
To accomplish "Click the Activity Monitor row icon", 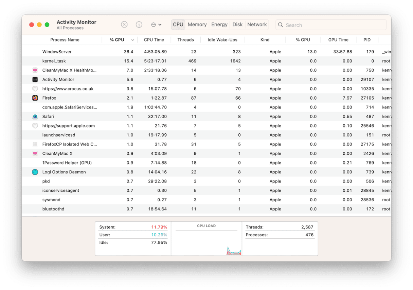I will (35, 80).
